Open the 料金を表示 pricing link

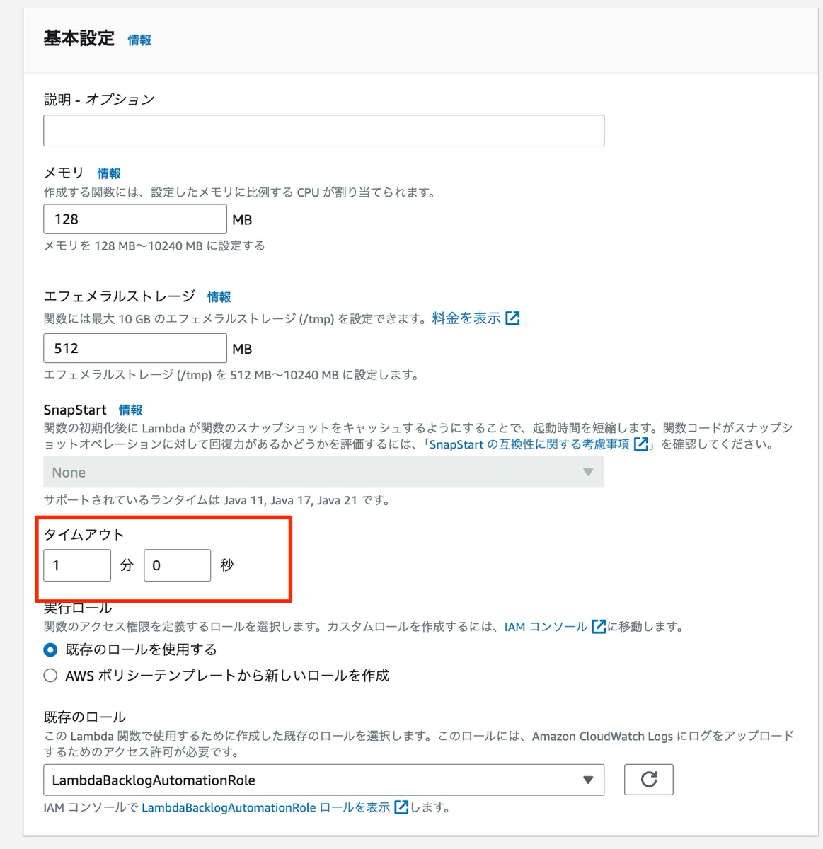466,318
